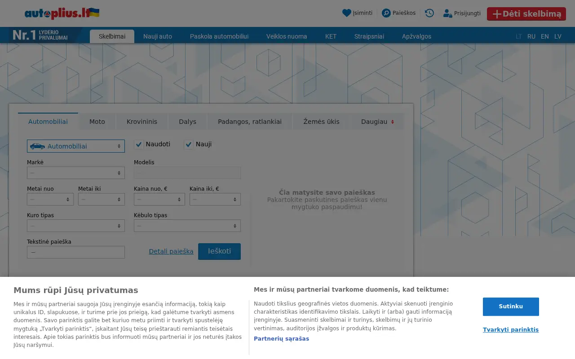575x359 pixels.
Task: Open the history clock icon
Action: tap(429, 13)
